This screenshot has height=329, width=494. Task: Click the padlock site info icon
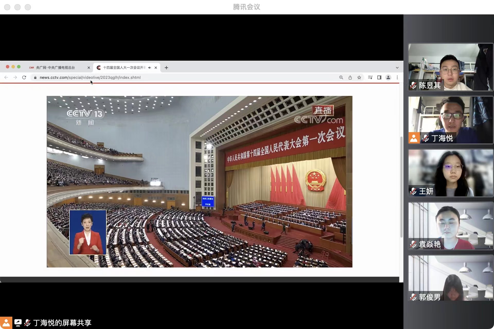point(35,77)
